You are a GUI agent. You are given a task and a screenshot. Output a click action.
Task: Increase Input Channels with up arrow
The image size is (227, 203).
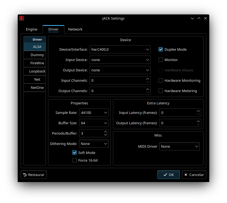[x=148, y=79]
